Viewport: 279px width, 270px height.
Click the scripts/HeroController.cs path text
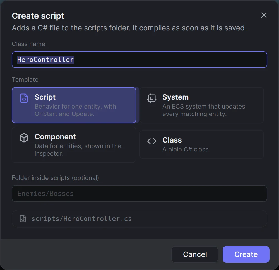coord(81,219)
